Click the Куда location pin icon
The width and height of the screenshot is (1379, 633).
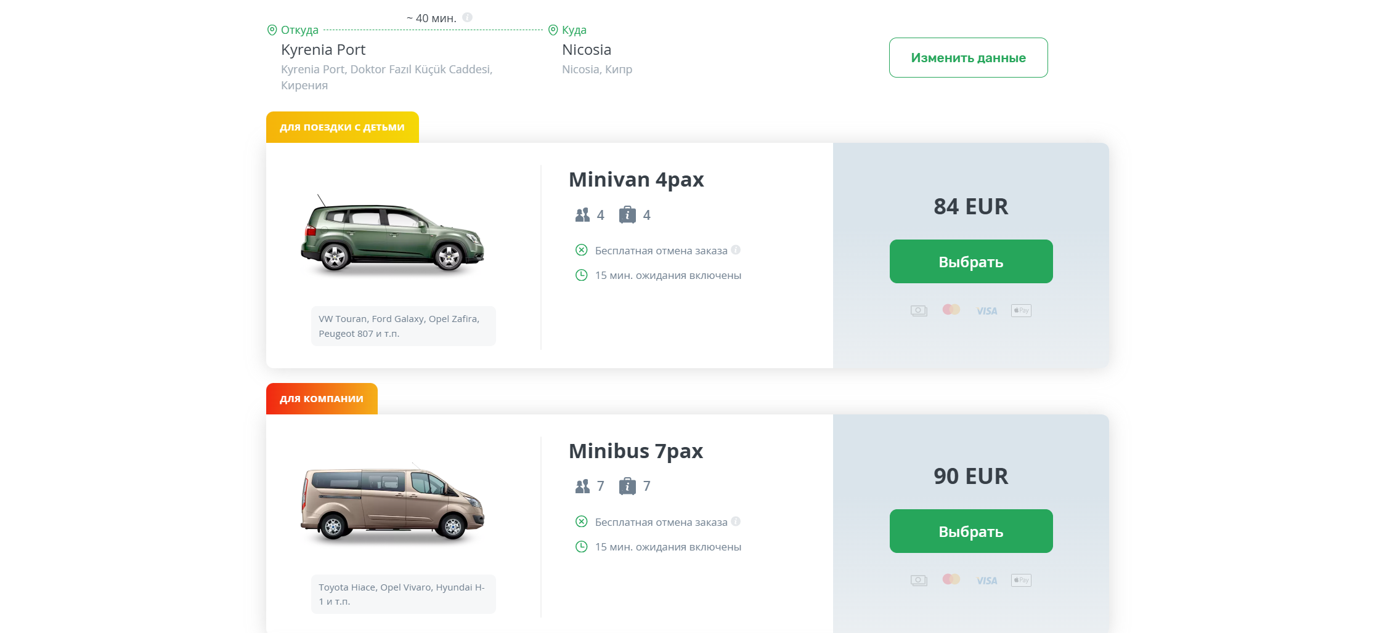click(x=553, y=30)
